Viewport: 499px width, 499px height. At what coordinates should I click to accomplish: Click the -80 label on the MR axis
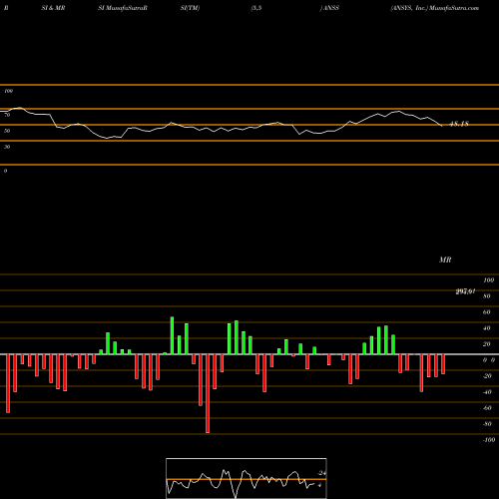click(487, 424)
